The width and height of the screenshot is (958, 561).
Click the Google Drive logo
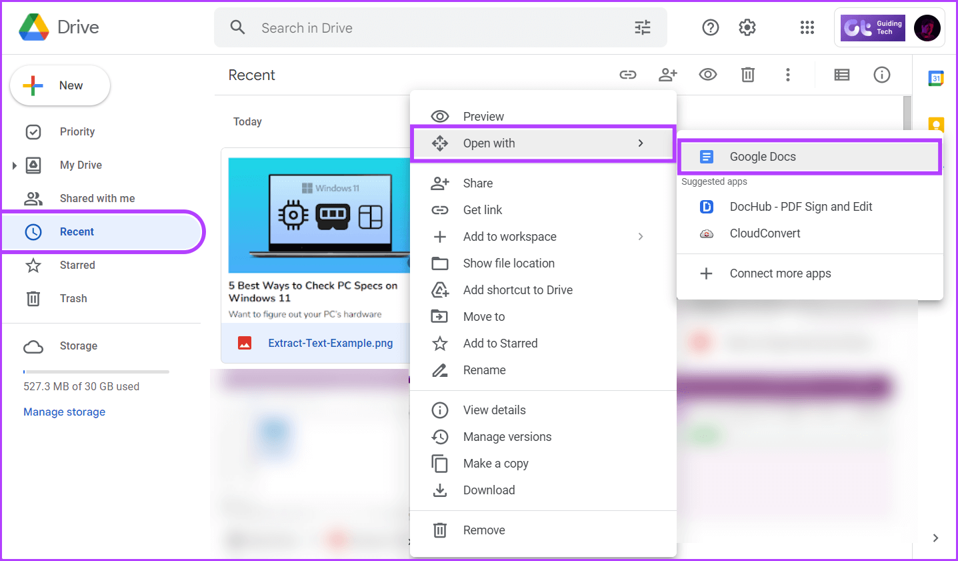33,27
